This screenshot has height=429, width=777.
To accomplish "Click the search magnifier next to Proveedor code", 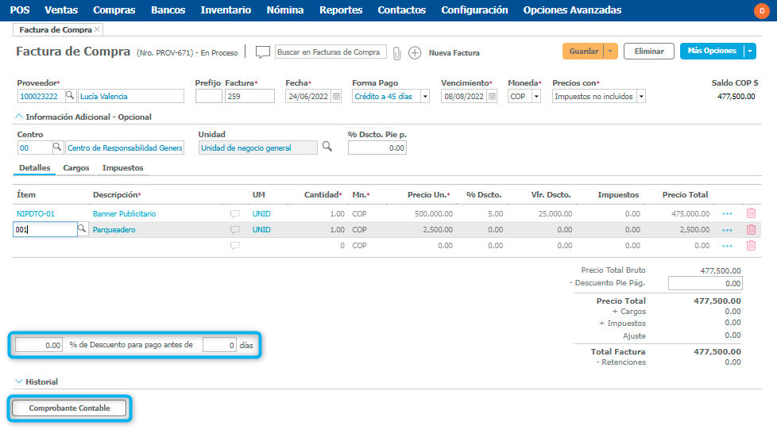I will point(70,96).
